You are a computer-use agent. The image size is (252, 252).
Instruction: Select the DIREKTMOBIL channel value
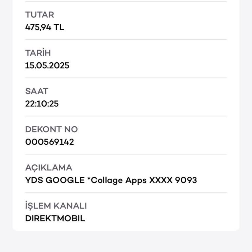click(x=55, y=219)
